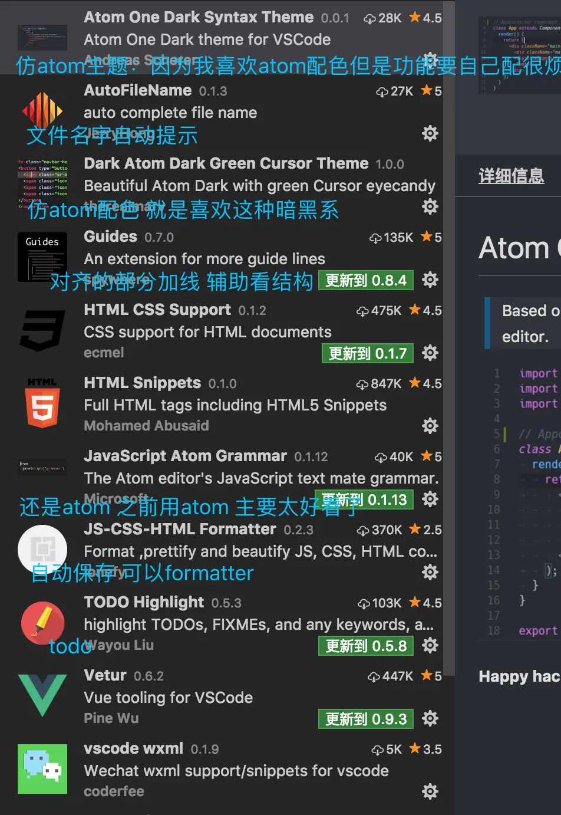Click the TODO Highlight marker logo
Image resolution: width=561 pixels, height=815 pixels.
coord(42,623)
